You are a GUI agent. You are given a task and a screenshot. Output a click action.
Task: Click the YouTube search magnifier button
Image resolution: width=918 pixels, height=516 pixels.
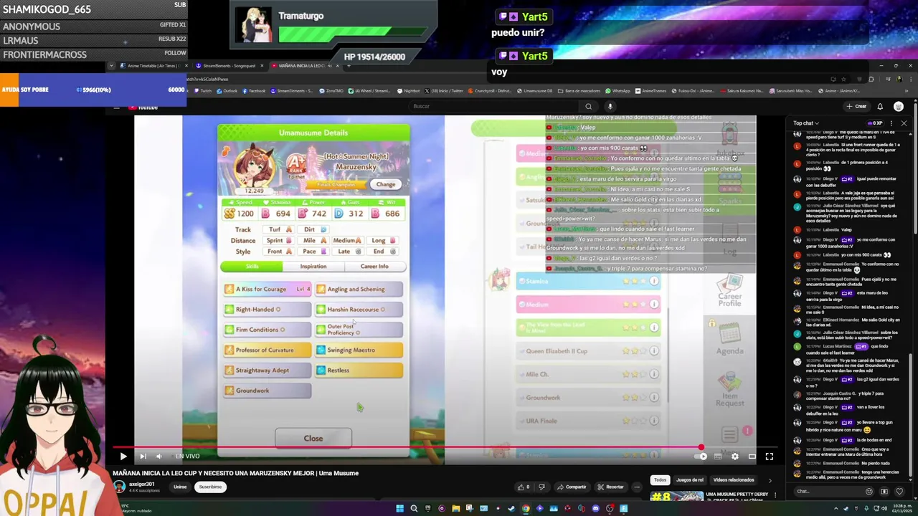point(588,106)
